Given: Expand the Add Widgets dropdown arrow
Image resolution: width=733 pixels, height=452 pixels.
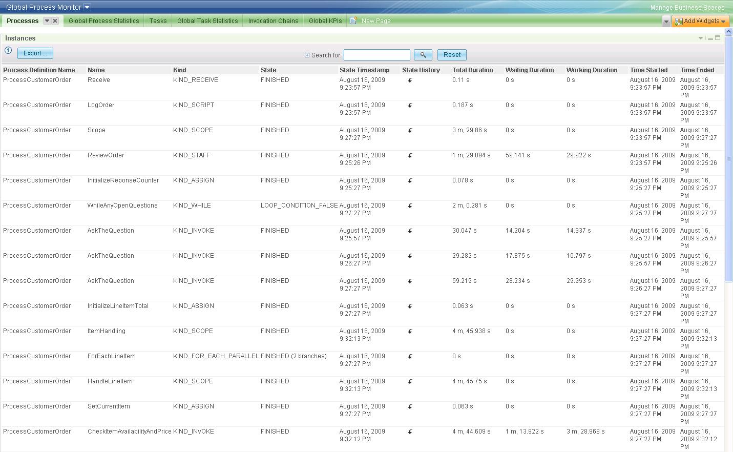Looking at the screenshot, I should click(723, 22).
